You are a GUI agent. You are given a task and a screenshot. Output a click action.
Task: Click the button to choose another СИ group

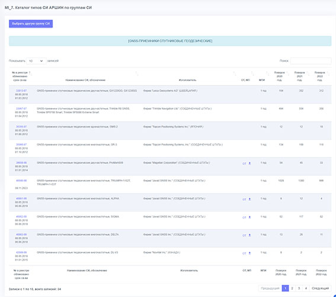(x=31, y=24)
